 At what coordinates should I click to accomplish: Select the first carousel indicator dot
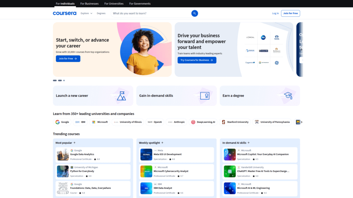(54, 80)
